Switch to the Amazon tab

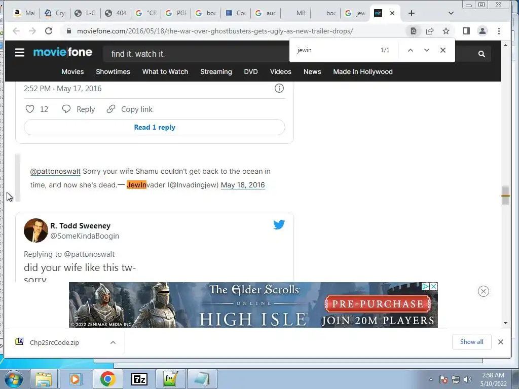(x=24, y=13)
